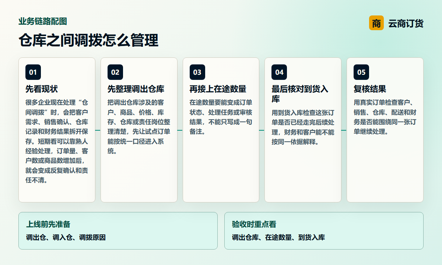This screenshot has width=442, height=265.
Task: Click paragraph starting 很多企业现在处理
Action: pos(57,141)
